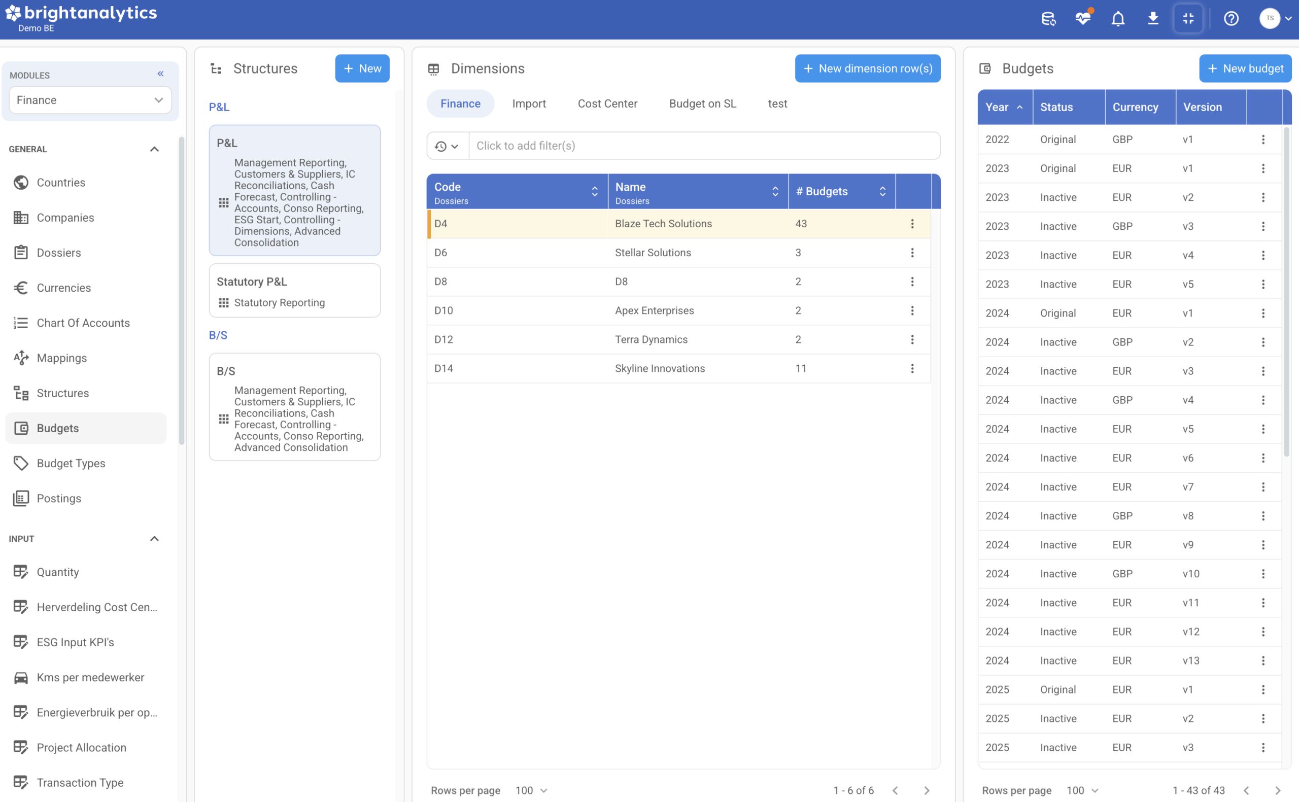Open Project Allocation input
This screenshot has width=1299, height=802.
point(85,747)
